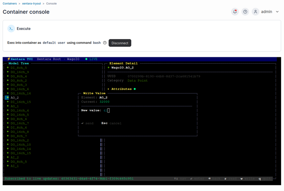The width and height of the screenshot is (284, 191).
Task: Click the Xentara TUI lightning icon
Action: tap(8, 59)
